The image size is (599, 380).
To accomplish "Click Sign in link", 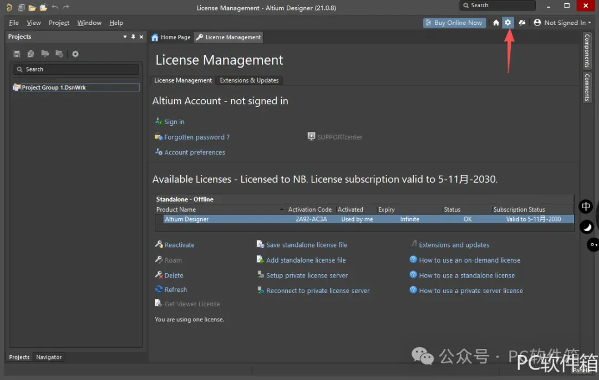I will click(174, 122).
